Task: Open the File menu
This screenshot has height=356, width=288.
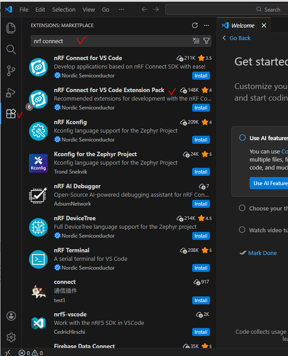Action: pyautogui.click(x=24, y=9)
